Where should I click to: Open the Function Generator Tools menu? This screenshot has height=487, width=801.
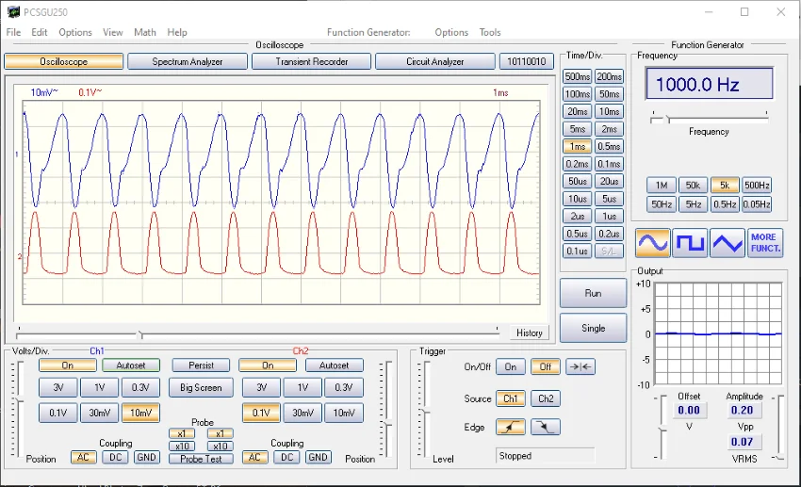(x=490, y=32)
